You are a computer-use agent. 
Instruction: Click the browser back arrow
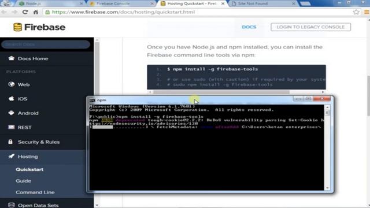[4, 12]
